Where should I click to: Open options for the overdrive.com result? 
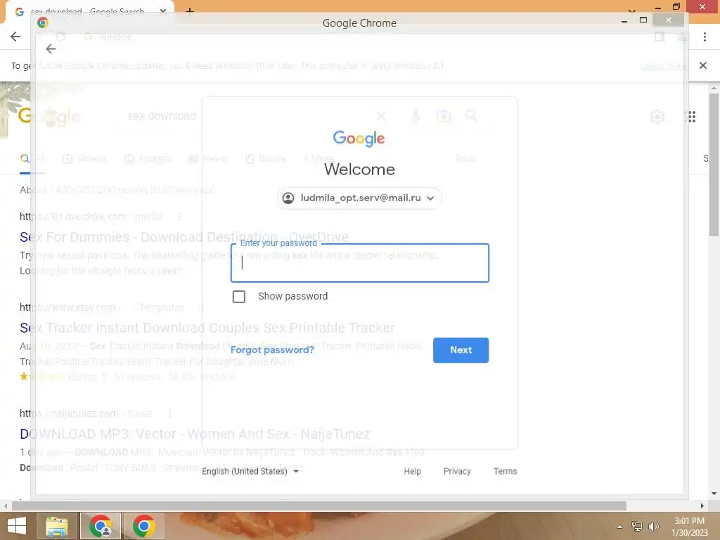pyautogui.click(x=179, y=217)
